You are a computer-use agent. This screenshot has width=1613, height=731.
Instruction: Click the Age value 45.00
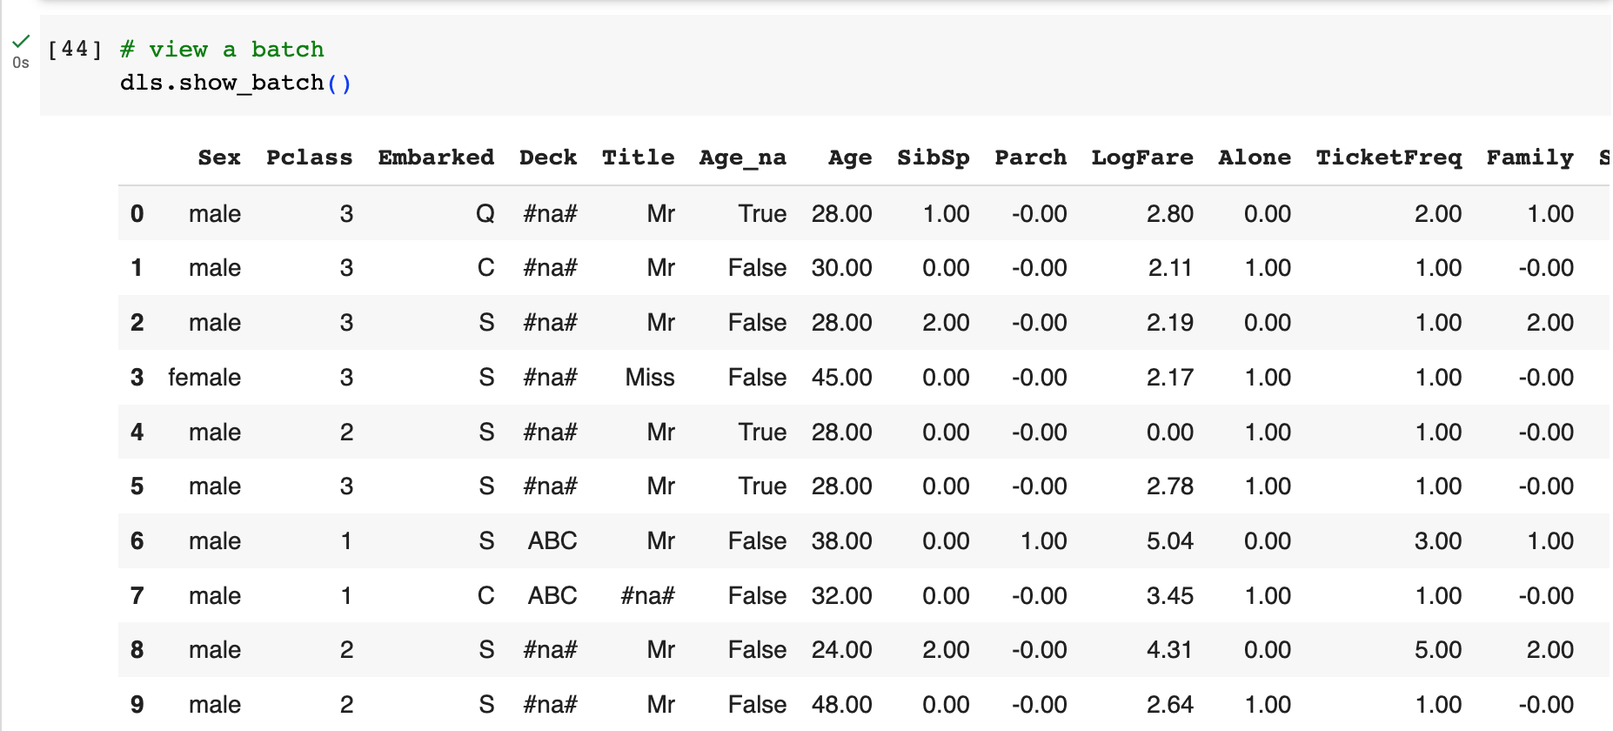click(841, 378)
